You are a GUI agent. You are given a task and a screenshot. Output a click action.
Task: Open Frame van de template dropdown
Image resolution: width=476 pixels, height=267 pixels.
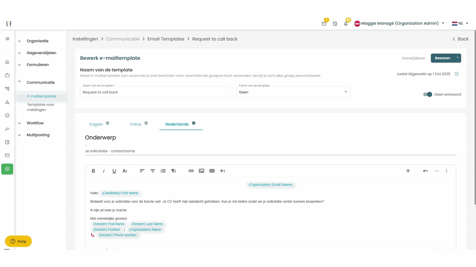293,92
